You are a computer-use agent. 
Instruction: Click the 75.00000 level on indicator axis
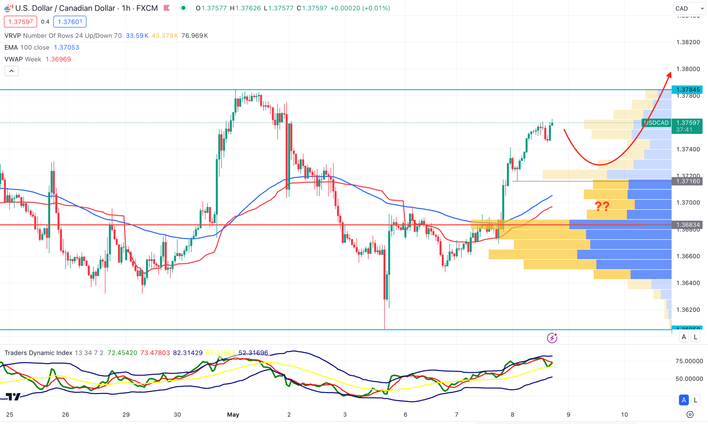[689, 361]
